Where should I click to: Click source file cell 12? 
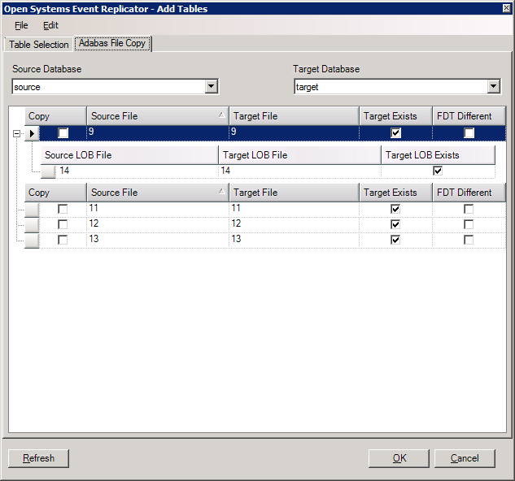pos(158,225)
